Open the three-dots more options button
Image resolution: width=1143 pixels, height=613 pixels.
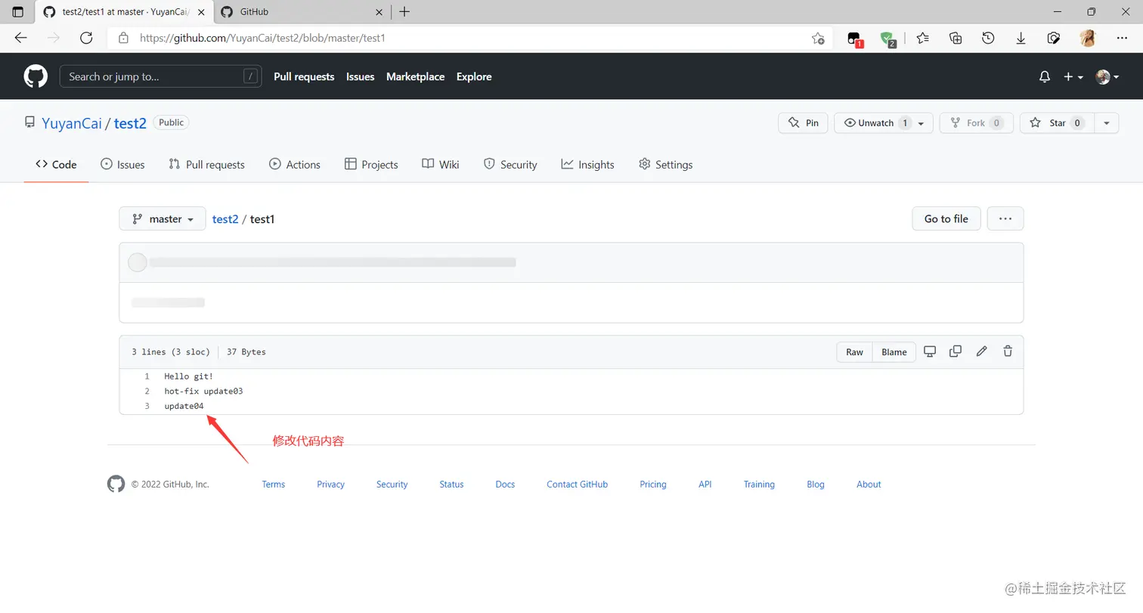pos(1005,218)
